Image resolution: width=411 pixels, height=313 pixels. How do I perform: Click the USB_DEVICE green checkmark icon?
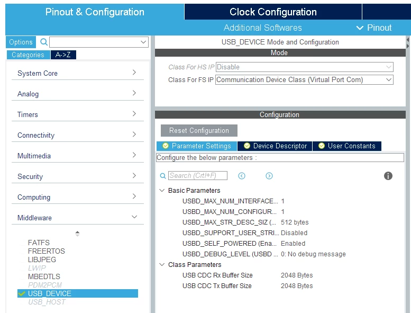click(x=22, y=293)
